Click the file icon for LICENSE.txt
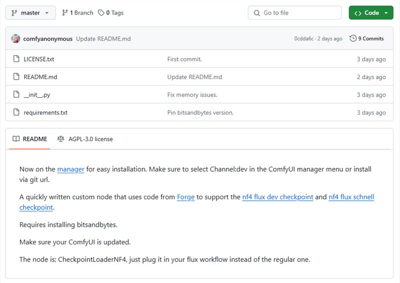400x283 pixels. pos(16,59)
